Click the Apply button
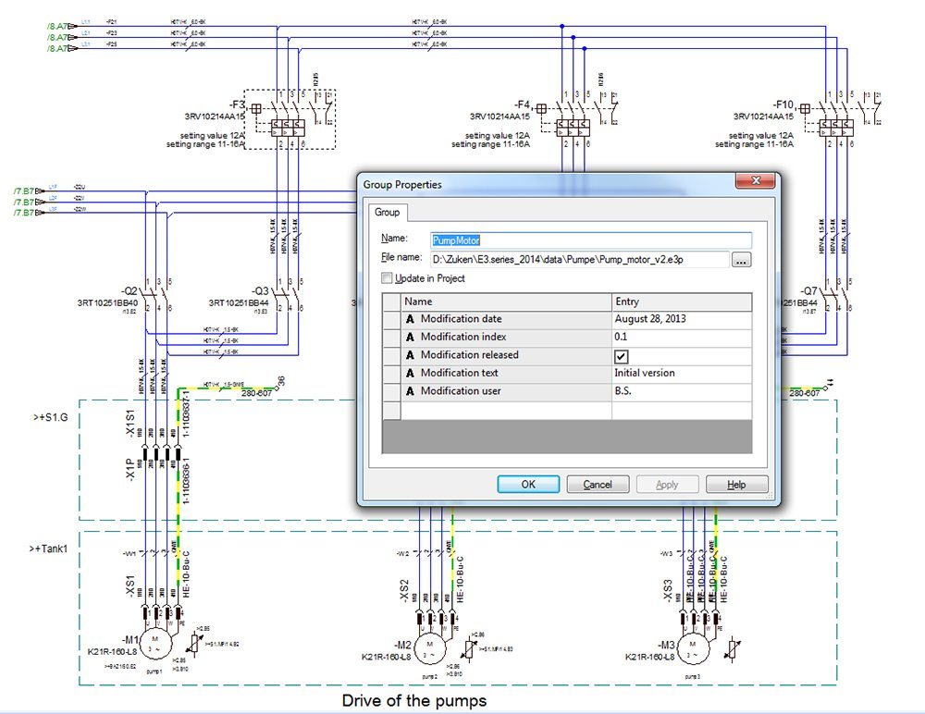This screenshot has width=925, height=714. click(x=667, y=484)
